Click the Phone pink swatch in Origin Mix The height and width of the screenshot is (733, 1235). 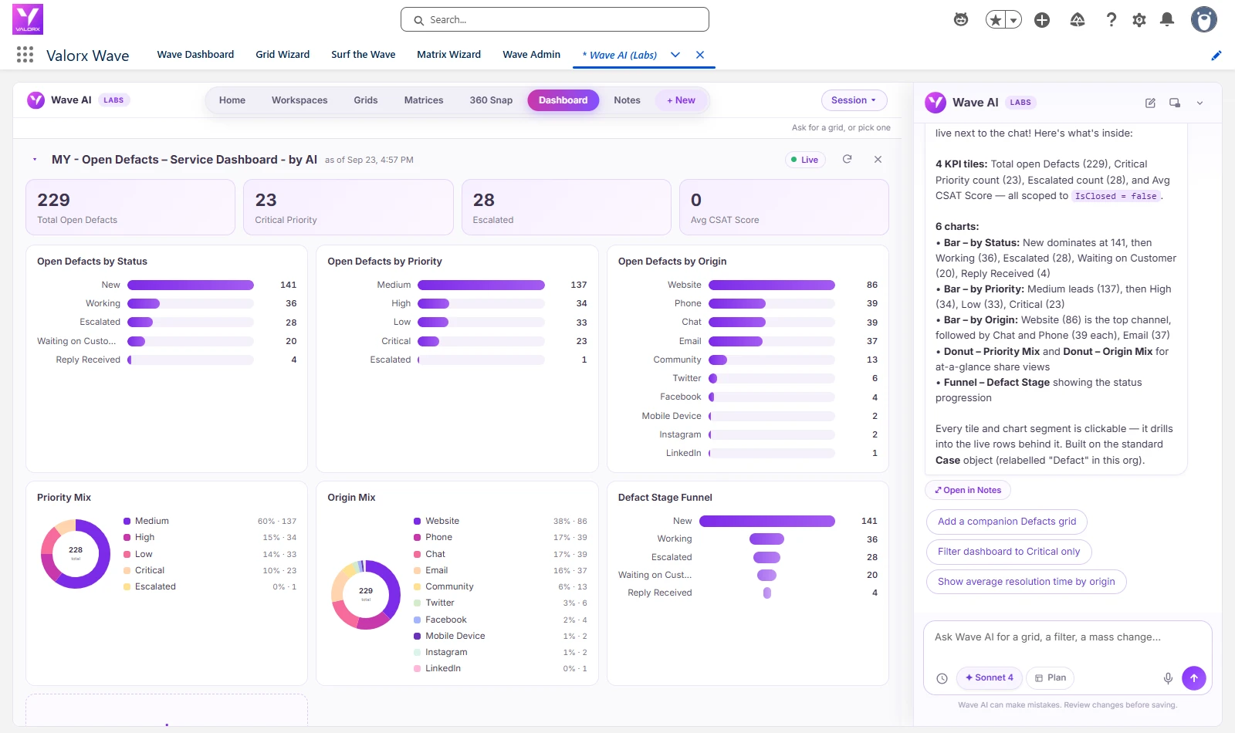pos(417,537)
